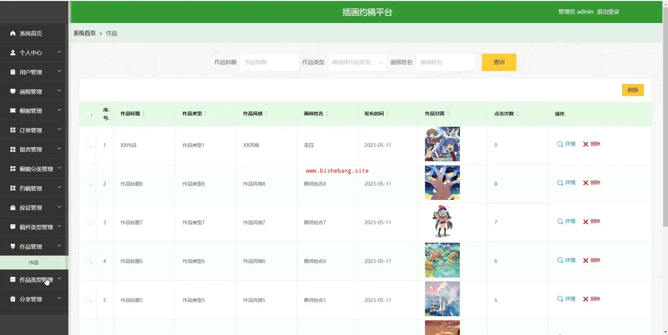The height and width of the screenshot is (335, 668).
Task: Click the magnifier 详情 icon for 作品标题7
Action: 560,221
